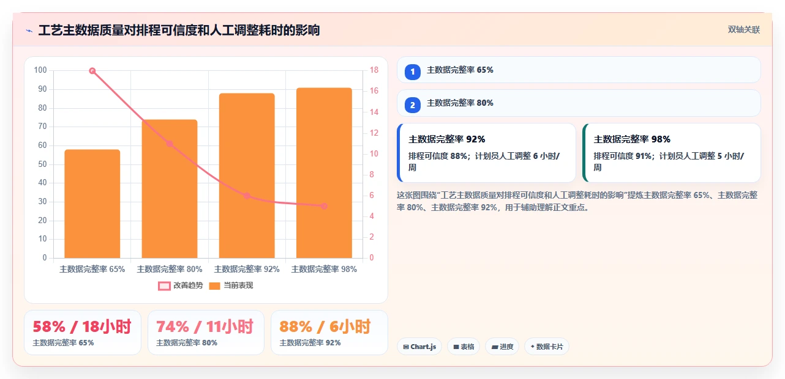
Task: Click the line point at 5 hours
Action: [324, 206]
